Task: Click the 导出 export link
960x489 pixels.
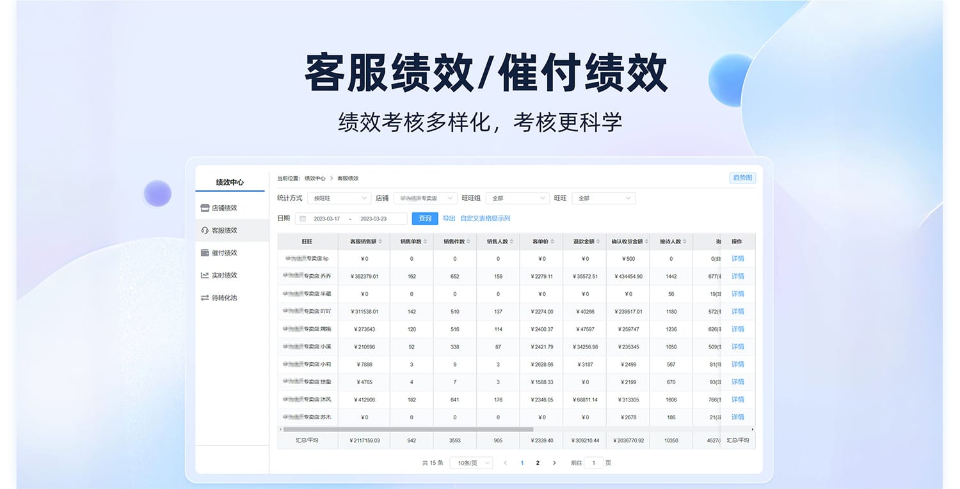Action: click(x=449, y=219)
